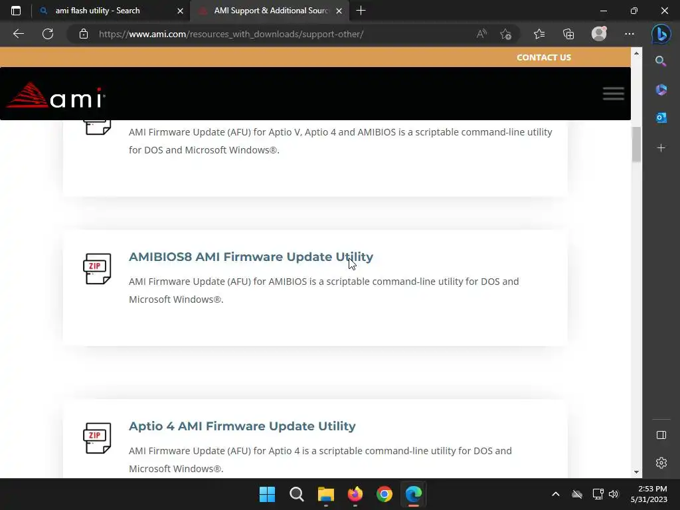
Task: Open volume control in tray
Action: 613,494
